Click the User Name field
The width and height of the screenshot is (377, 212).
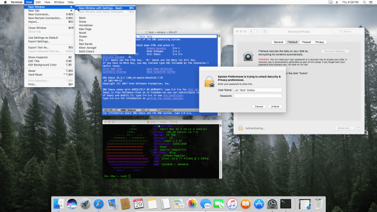tap(258, 90)
